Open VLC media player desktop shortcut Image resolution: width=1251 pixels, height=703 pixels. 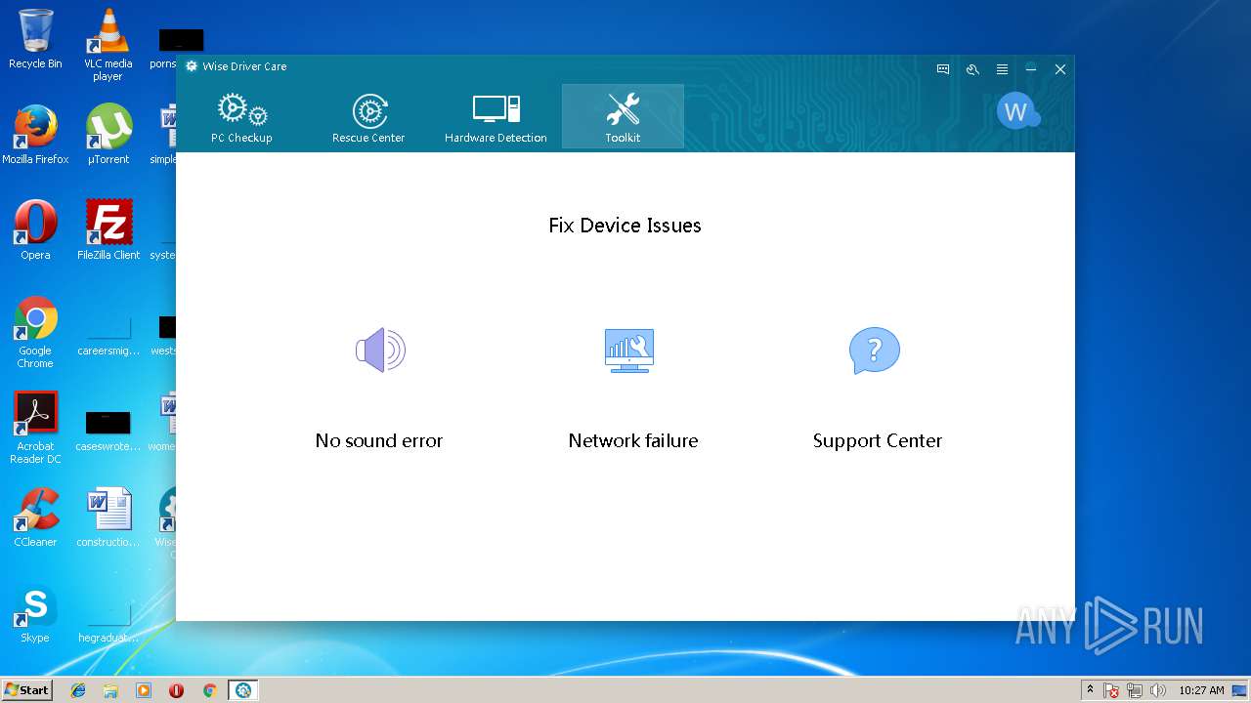pyautogui.click(x=108, y=45)
